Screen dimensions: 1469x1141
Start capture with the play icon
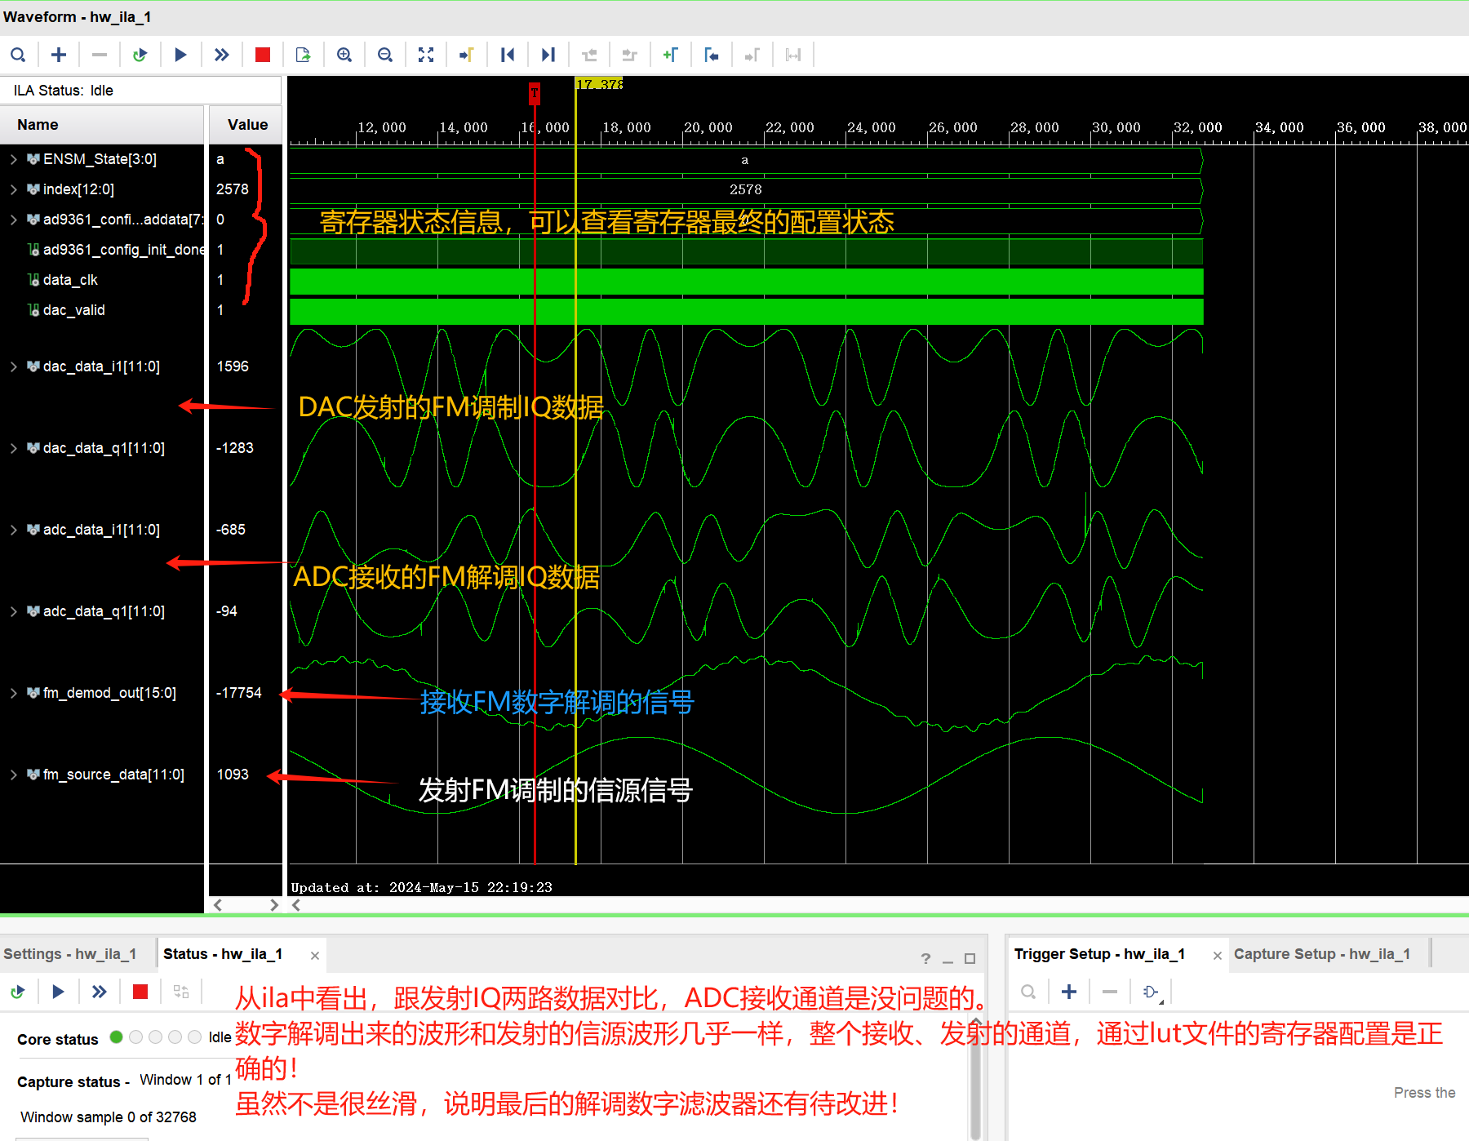click(180, 55)
